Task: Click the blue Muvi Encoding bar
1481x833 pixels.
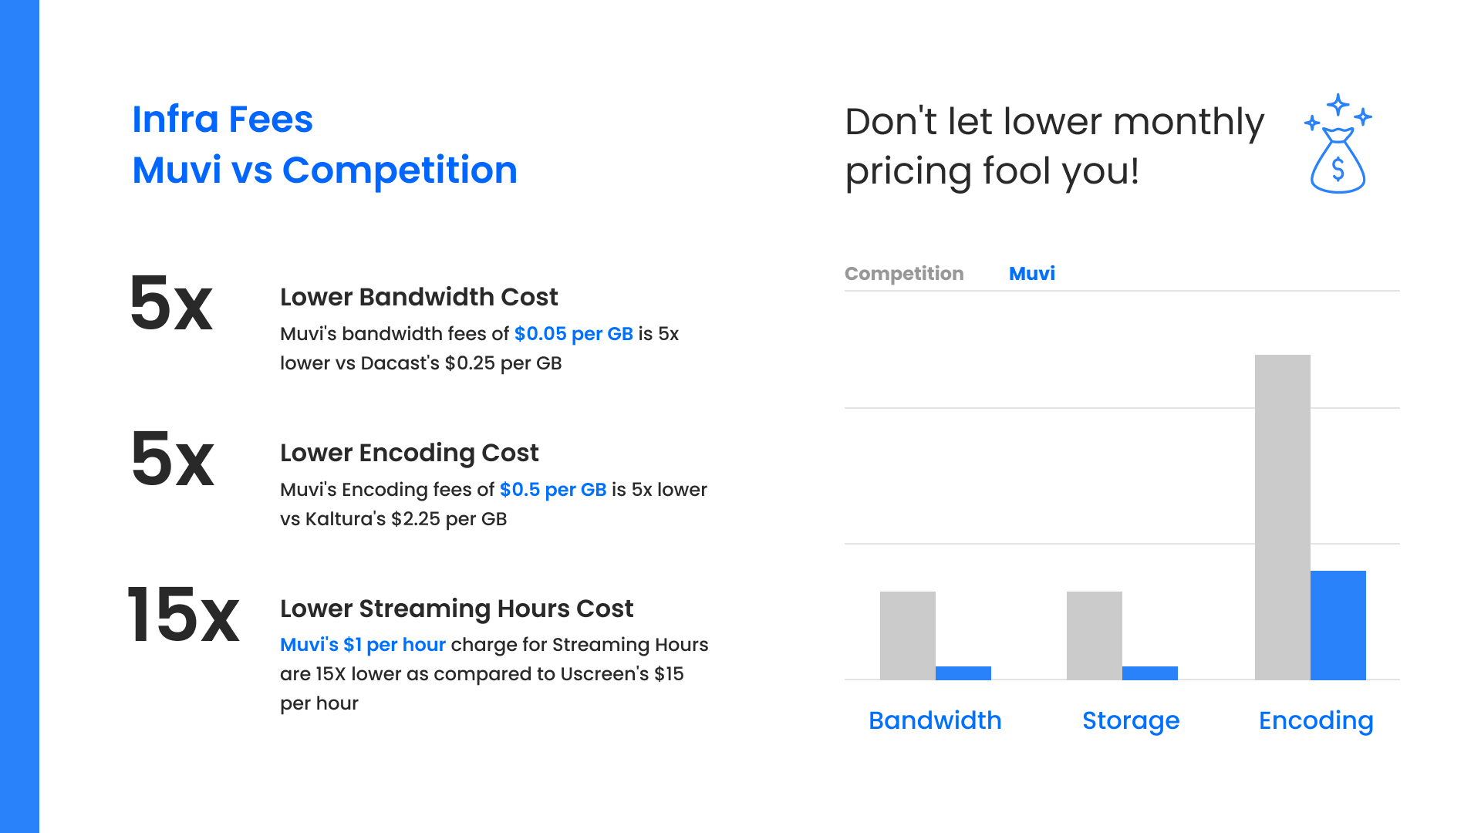Action: click(1338, 625)
